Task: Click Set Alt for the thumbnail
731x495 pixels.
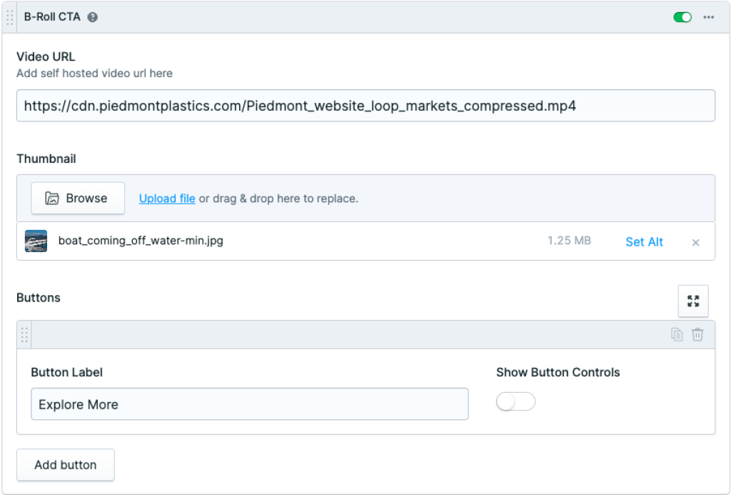Action: 644,242
